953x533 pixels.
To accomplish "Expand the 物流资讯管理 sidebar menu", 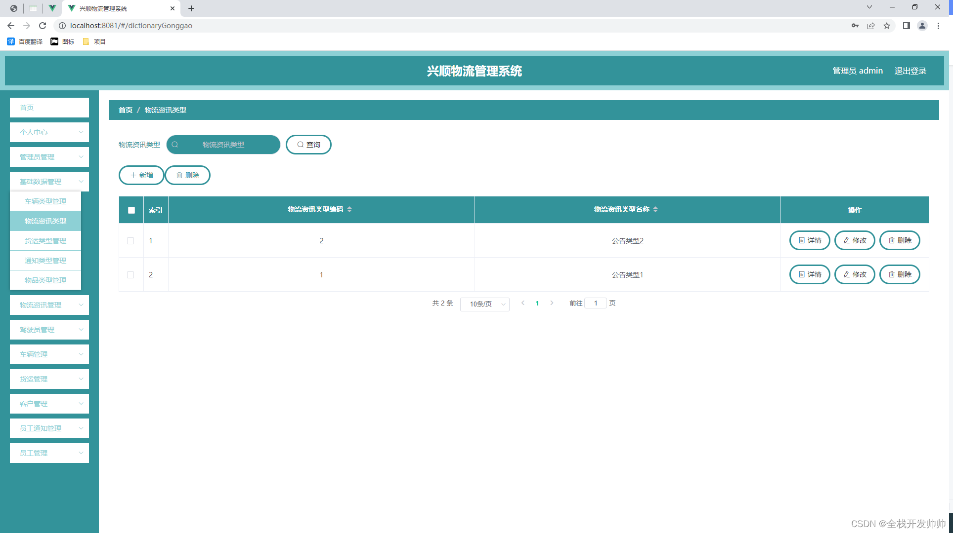I will coord(49,305).
